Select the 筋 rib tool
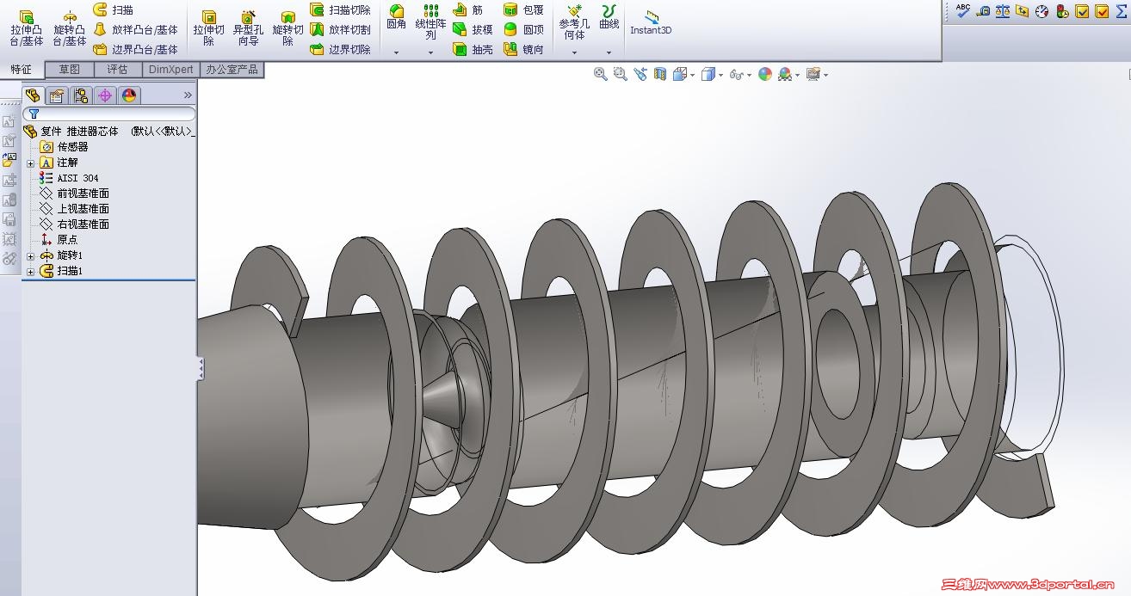 tap(467, 9)
